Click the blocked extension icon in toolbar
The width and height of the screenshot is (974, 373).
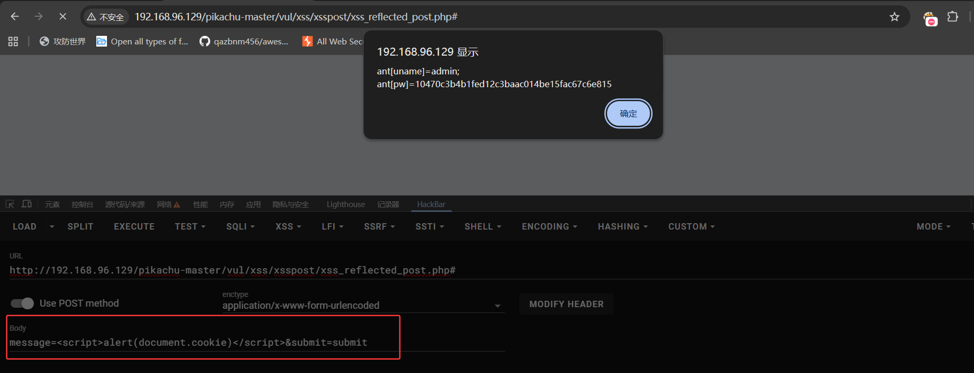point(930,18)
